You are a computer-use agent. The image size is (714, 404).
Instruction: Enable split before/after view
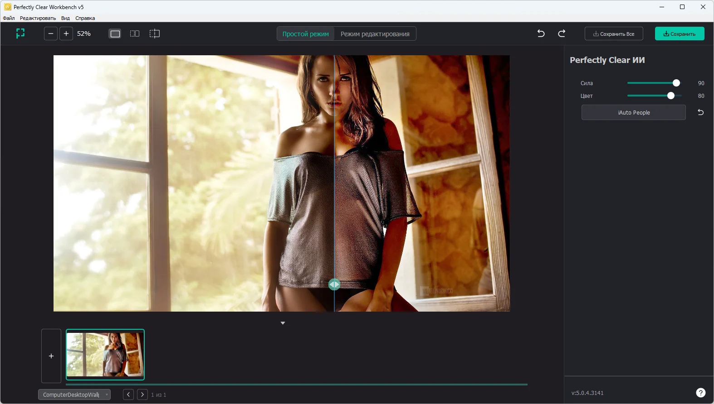click(x=155, y=34)
